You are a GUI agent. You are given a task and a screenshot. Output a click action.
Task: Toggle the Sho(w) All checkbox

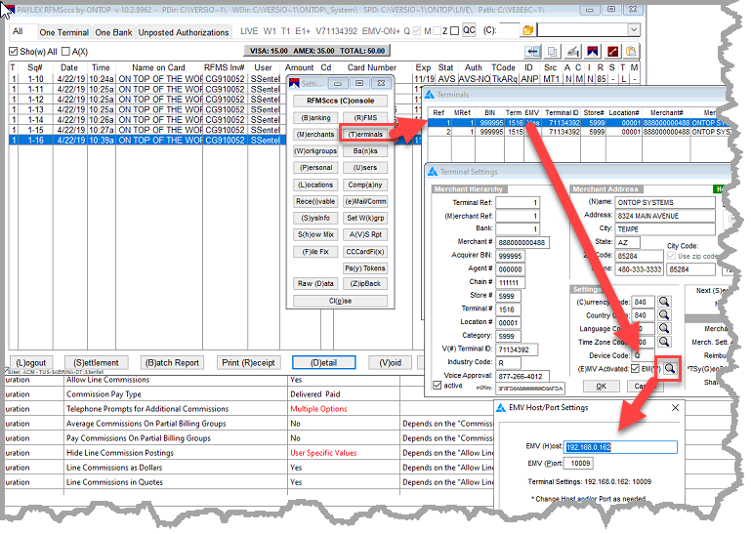14,51
